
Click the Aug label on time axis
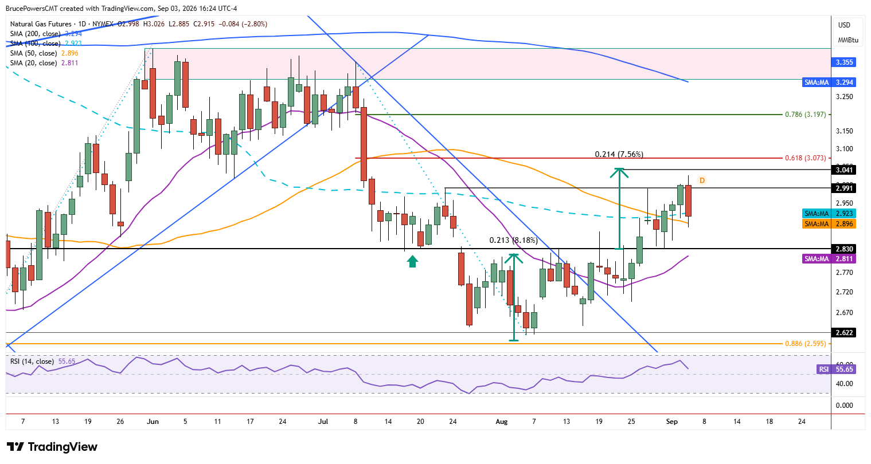[502, 422]
